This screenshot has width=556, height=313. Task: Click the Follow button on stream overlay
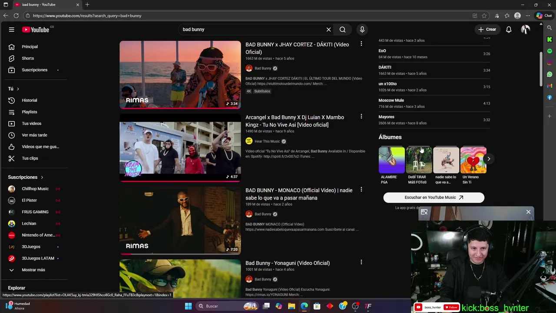click(451, 307)
